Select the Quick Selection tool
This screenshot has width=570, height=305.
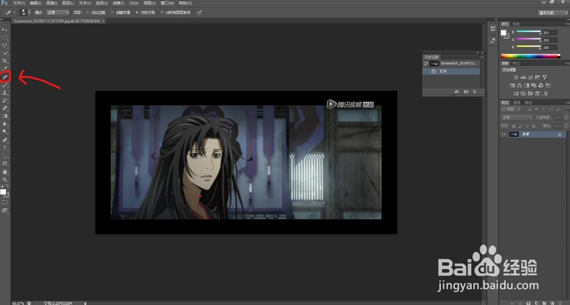(x=5, y=54)
